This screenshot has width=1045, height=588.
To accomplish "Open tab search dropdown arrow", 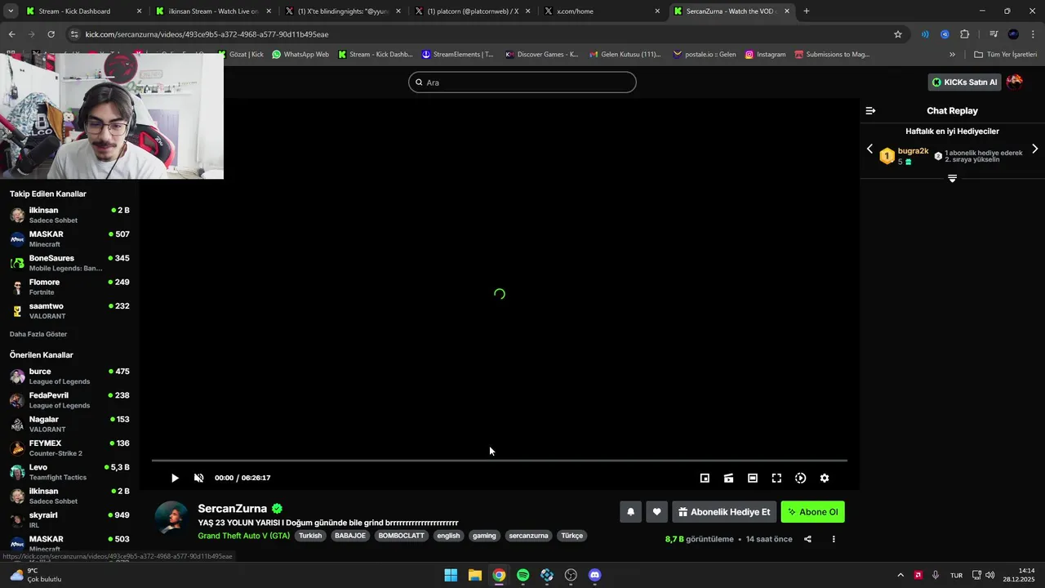I will point(11,11).
